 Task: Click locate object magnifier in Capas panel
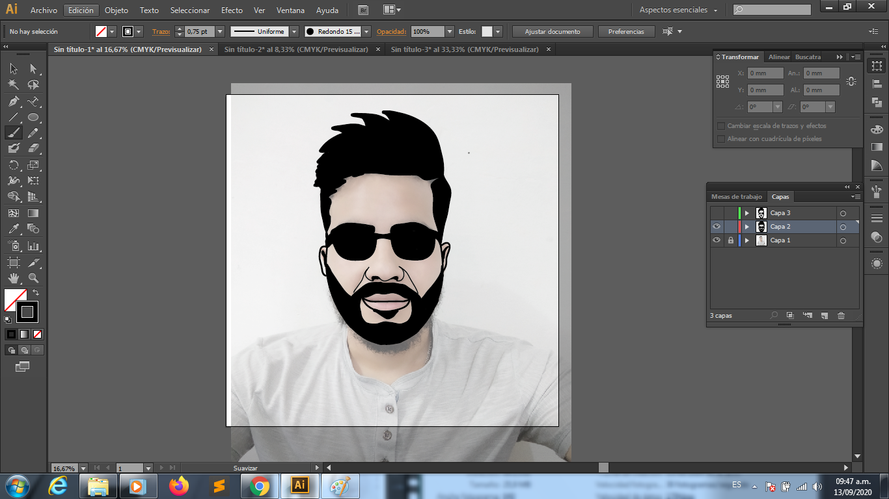774,315
